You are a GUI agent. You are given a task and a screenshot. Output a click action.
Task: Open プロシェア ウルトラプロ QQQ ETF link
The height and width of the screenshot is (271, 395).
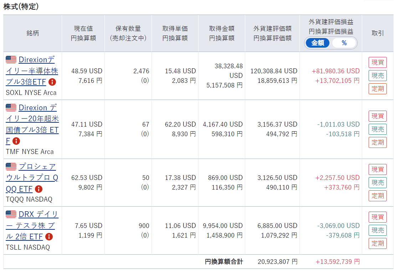pos(32,178)
